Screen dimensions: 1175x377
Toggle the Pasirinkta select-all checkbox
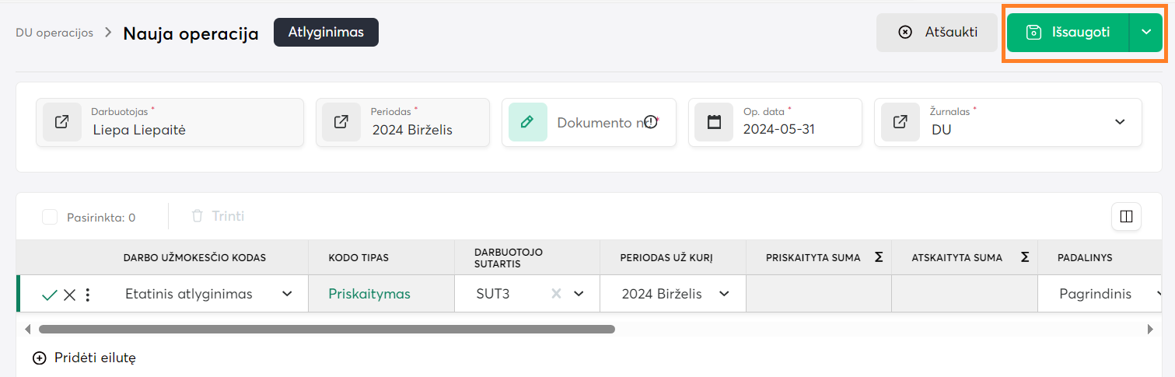(x=50, y=217)
